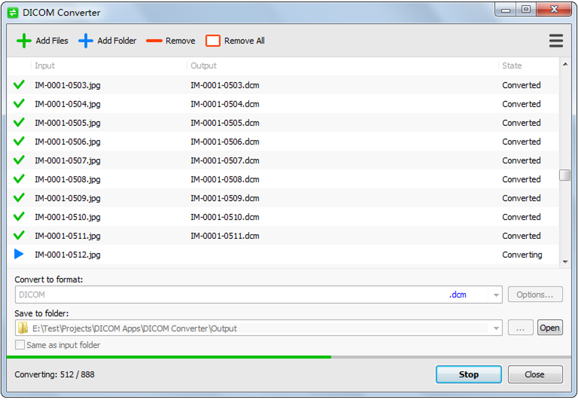Image resolution: width=578 pixels, height=400 pixels.
Task: Click the Open folder button
Action: pyautogui.click(x=550, y=328)
